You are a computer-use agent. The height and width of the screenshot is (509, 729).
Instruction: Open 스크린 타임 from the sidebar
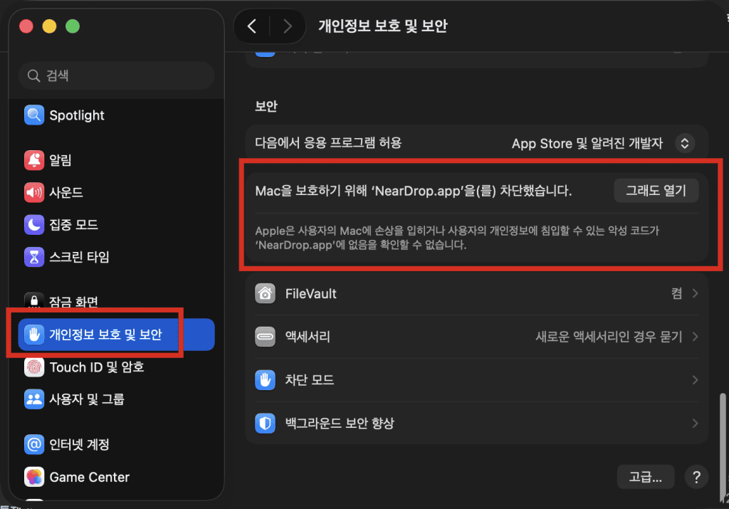[116, 256]
